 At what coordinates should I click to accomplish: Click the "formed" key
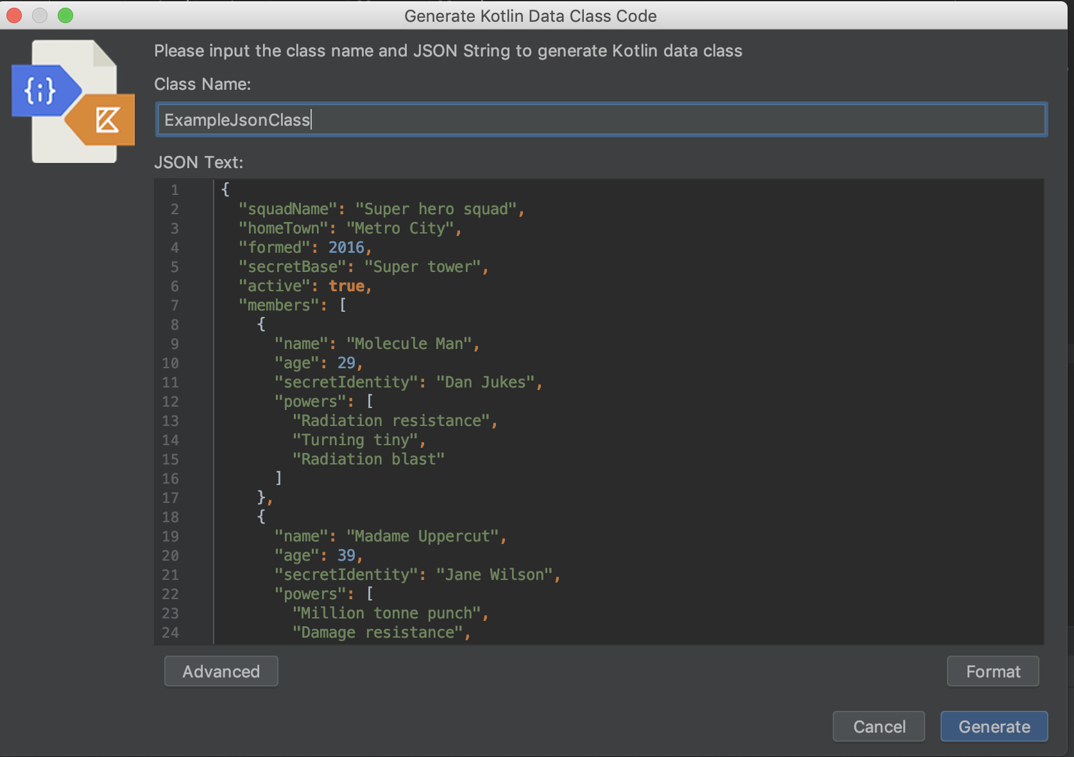275,248
